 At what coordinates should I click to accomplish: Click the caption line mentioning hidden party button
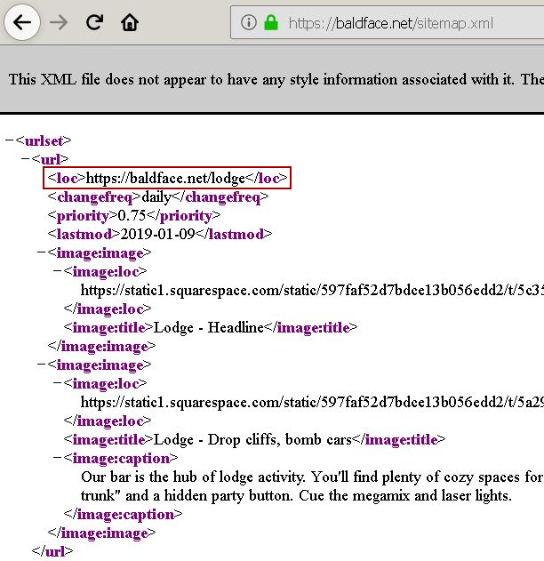pos(297,495)
